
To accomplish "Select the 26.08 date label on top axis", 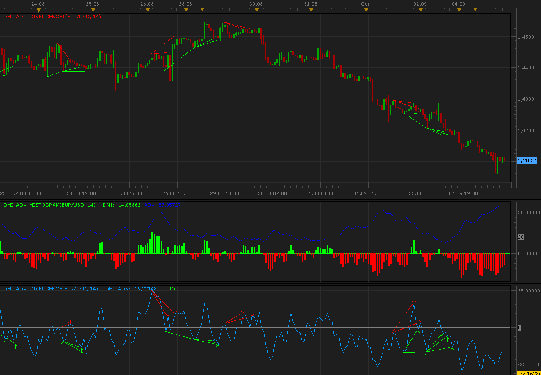I will (x=147, y=3).
